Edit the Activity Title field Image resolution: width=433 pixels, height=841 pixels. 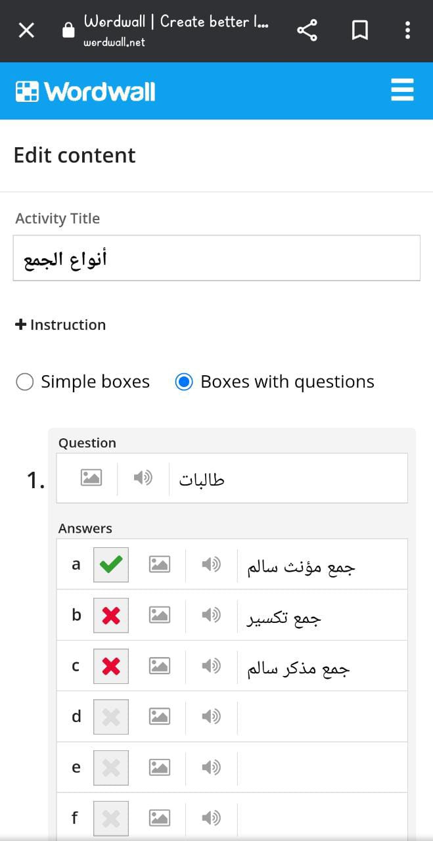tap(216, 258)
